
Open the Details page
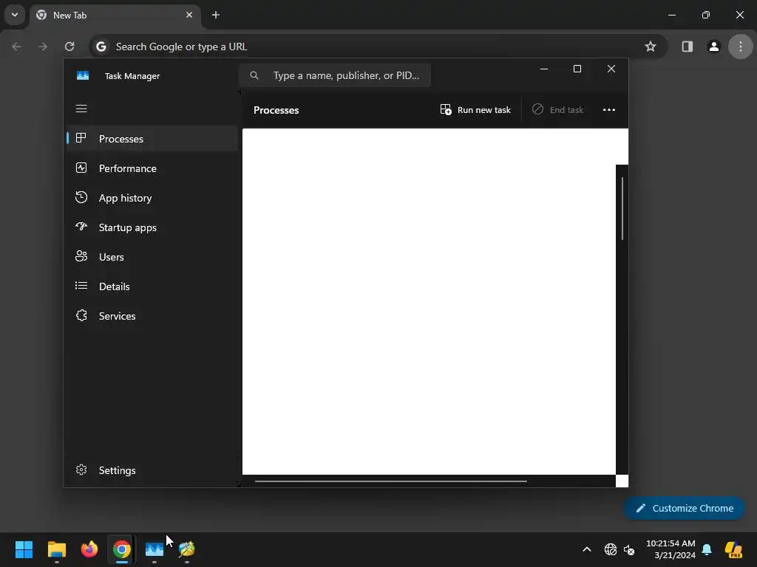[x=152, y=286]
